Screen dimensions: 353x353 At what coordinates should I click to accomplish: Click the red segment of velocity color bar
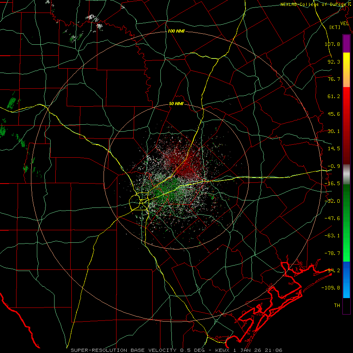point(346,126)
